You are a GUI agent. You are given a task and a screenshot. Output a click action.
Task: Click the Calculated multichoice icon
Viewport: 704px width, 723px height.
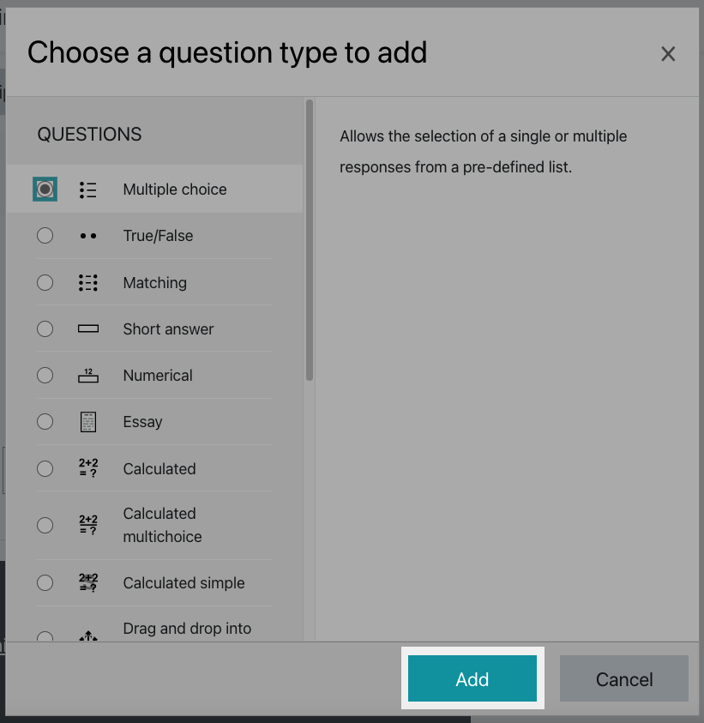[x=88, y=525]
